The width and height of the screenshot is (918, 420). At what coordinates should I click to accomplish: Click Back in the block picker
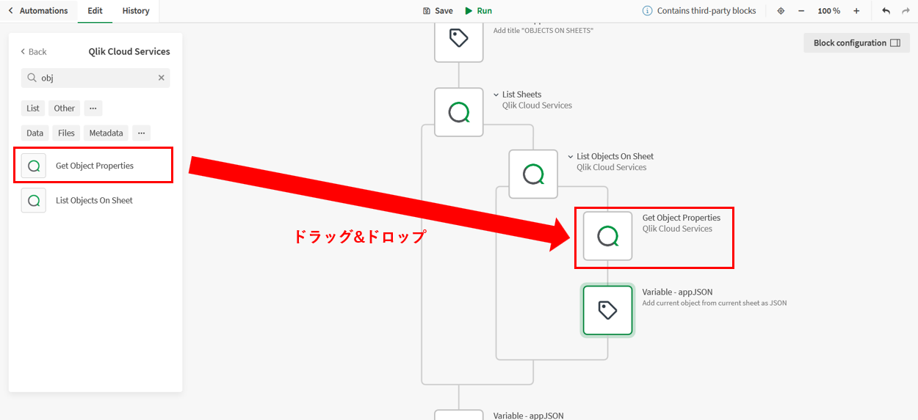click(x=34, y=51)
